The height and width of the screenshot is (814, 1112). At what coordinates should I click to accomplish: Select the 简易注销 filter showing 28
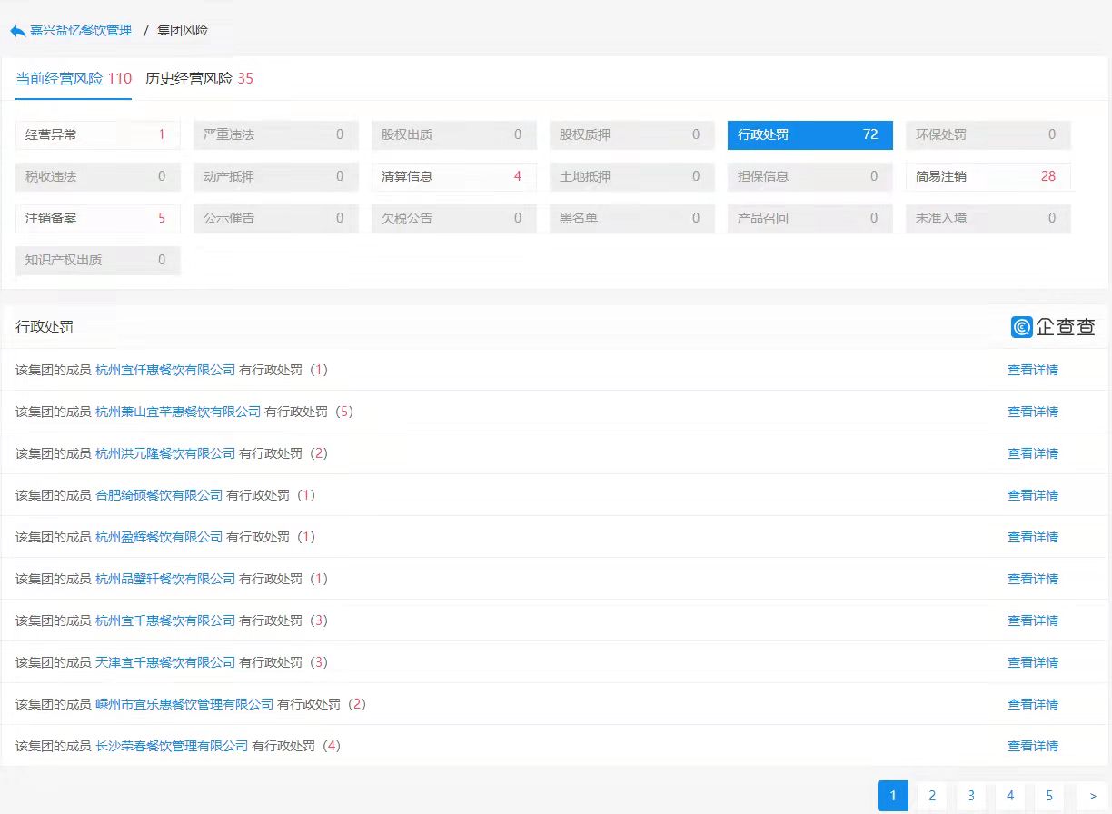[x=988, y=177]
